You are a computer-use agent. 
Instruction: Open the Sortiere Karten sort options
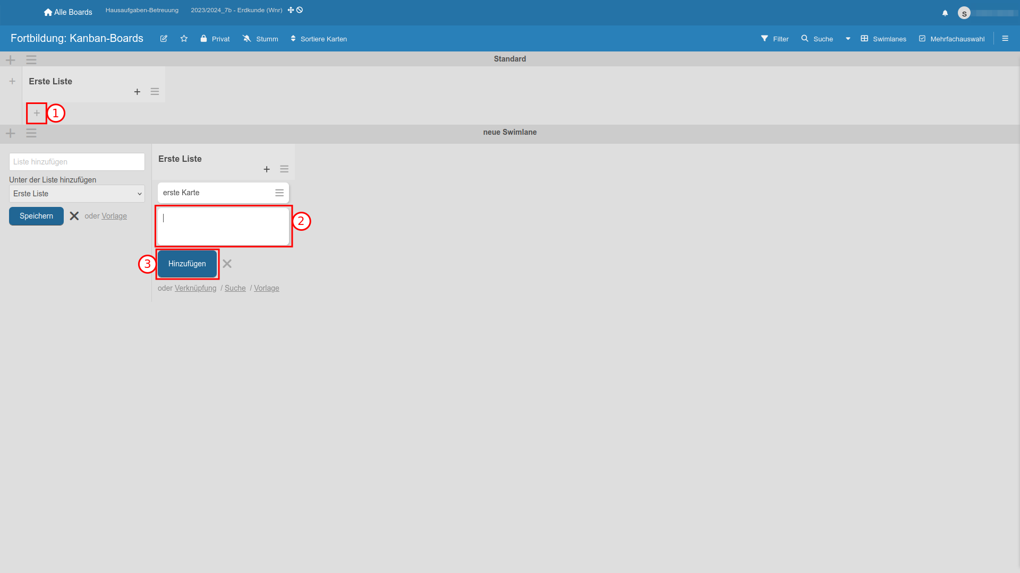tap(319, 39)
